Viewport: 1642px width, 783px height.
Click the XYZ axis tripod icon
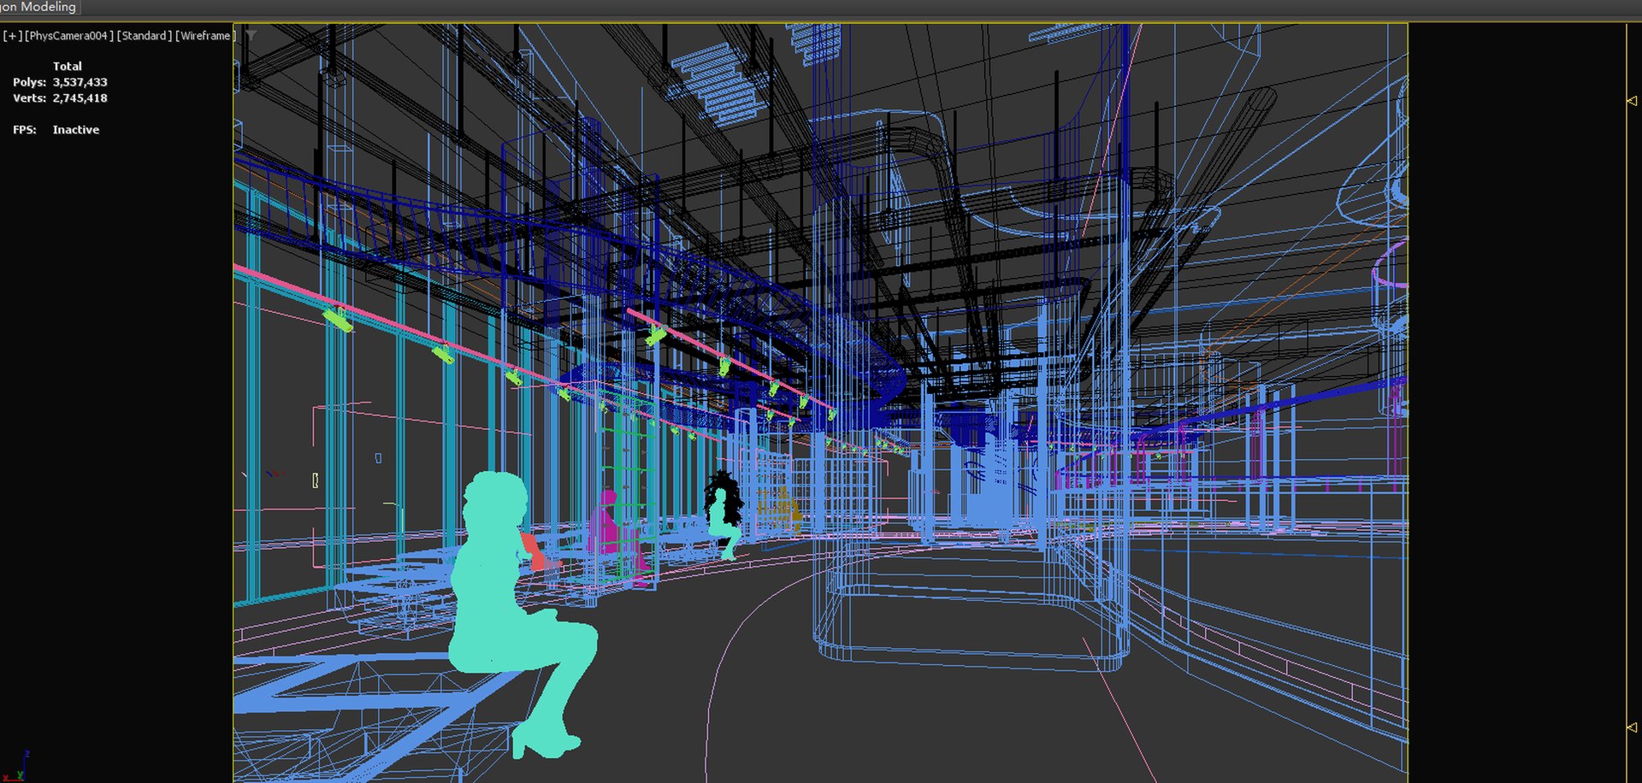[15, 767]
